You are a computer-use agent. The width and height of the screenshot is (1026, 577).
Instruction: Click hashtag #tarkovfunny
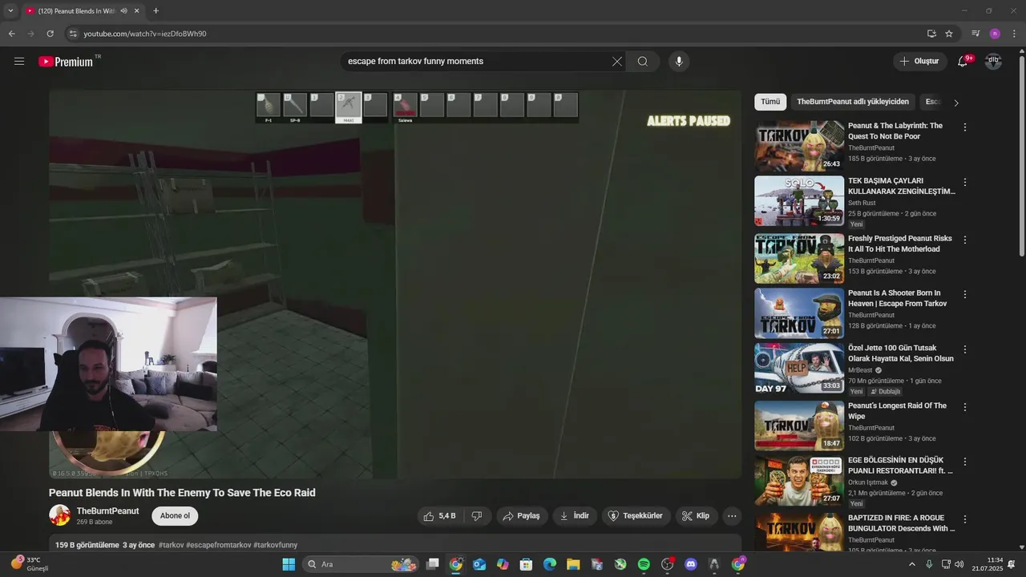click(x=275, y=545)
